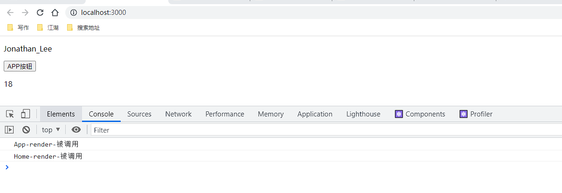Create a live expression with eye icon
The width and height of the screenshot is (562, 193).
[x=76, y=130]
